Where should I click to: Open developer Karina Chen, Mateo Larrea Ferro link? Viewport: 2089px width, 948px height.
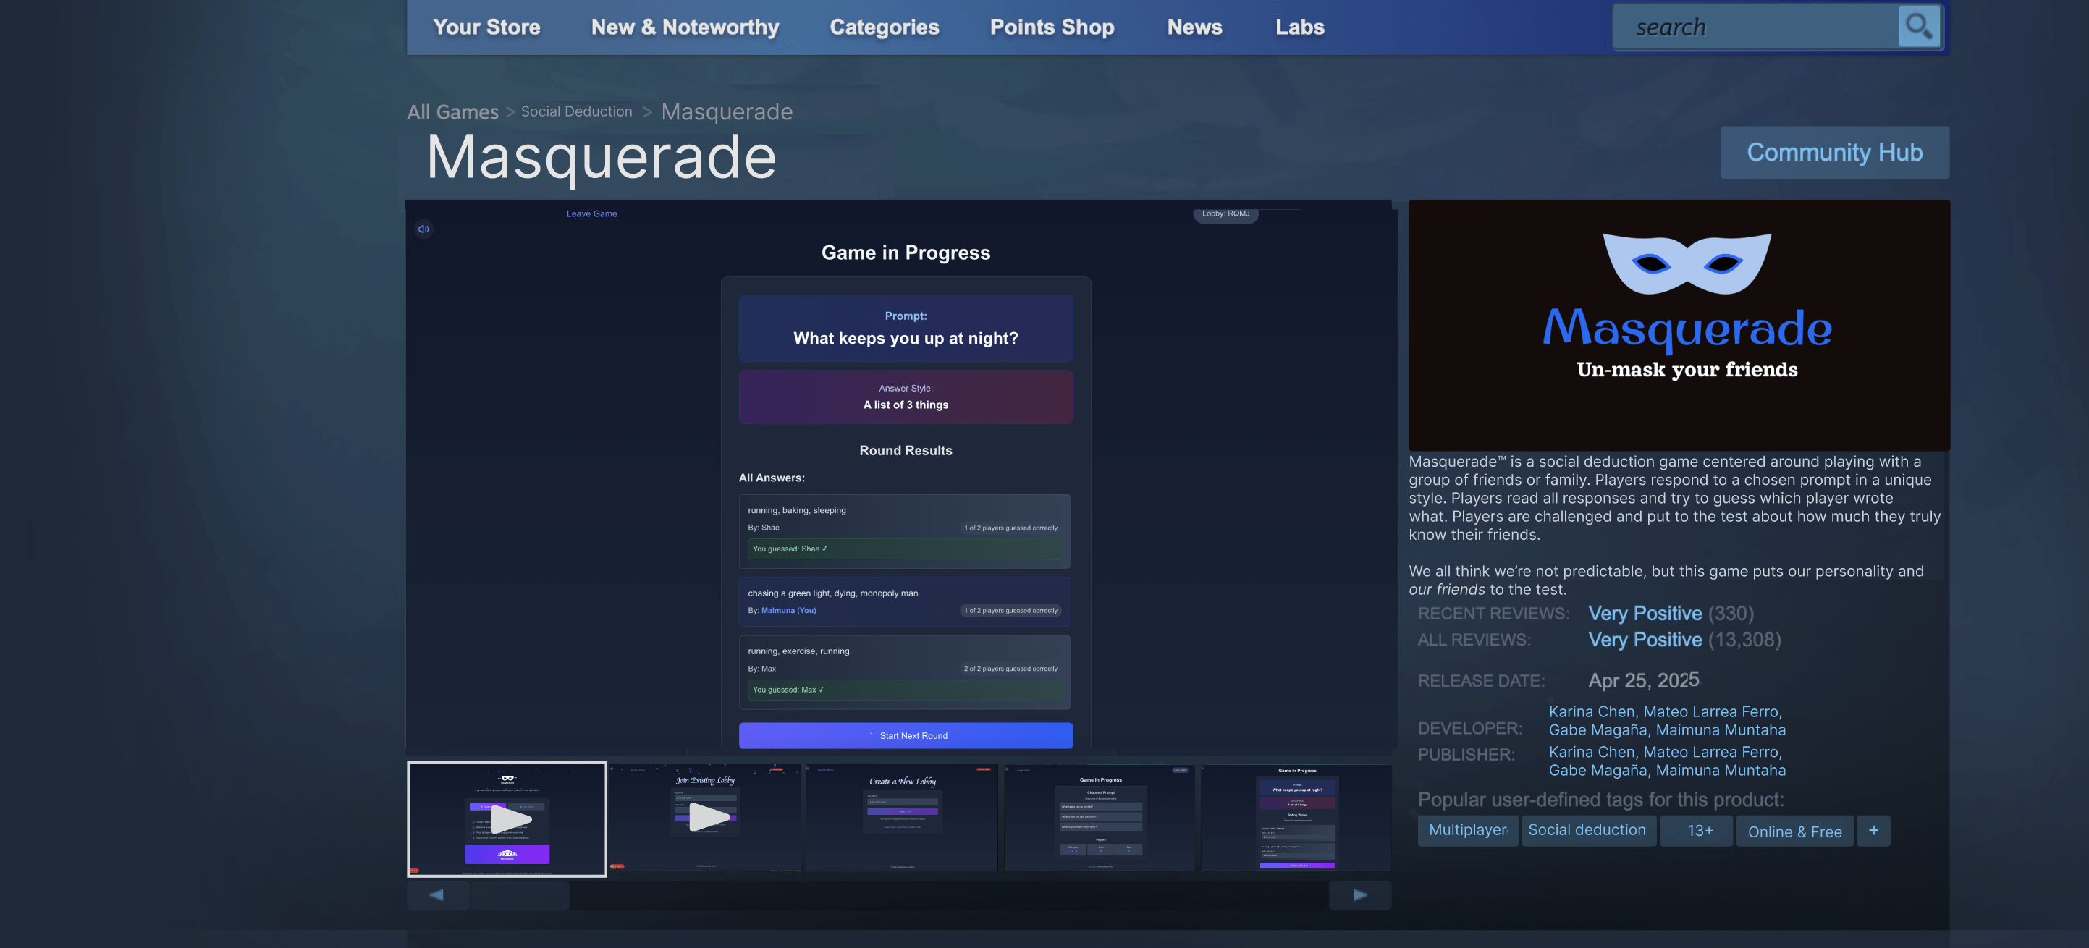coord(1665,711)
